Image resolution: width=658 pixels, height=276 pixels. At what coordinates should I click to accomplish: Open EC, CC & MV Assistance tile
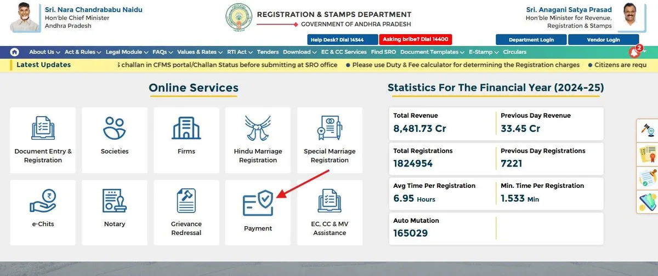(330, 212)
